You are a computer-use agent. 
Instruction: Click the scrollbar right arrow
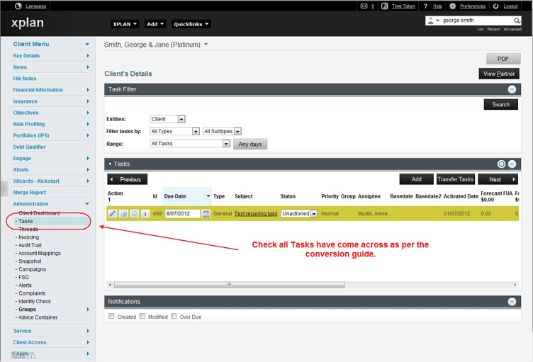515,285
